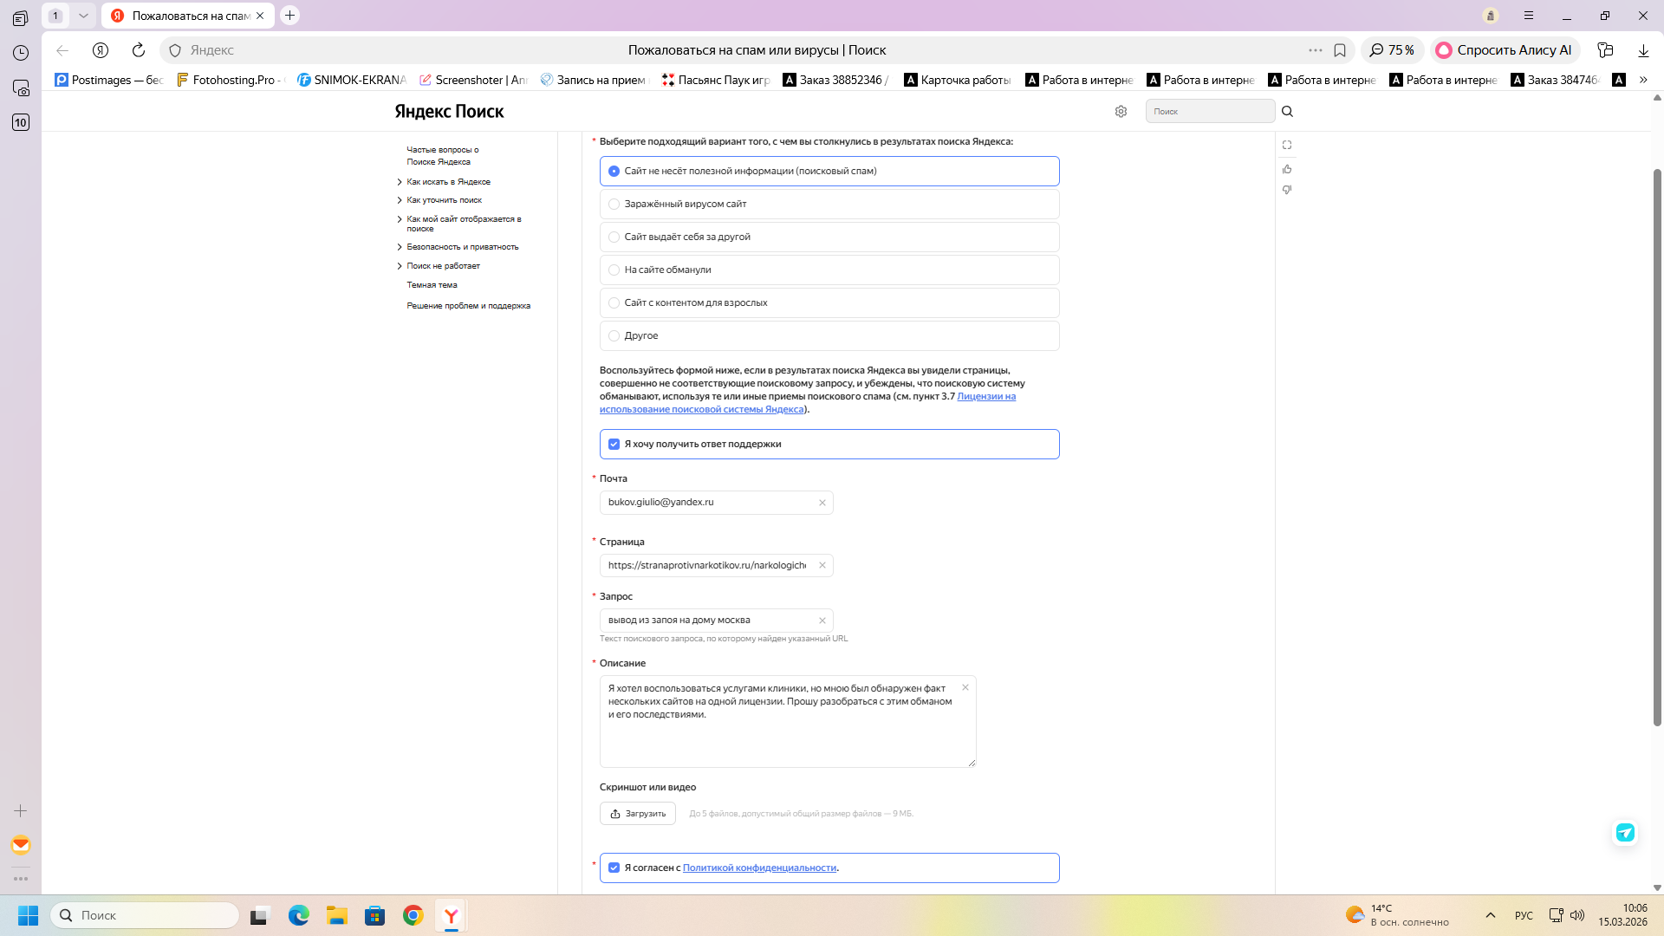Screen dimensions: 1664x936
Task: Click the search magnifier icon in header
Action: 1287,112
